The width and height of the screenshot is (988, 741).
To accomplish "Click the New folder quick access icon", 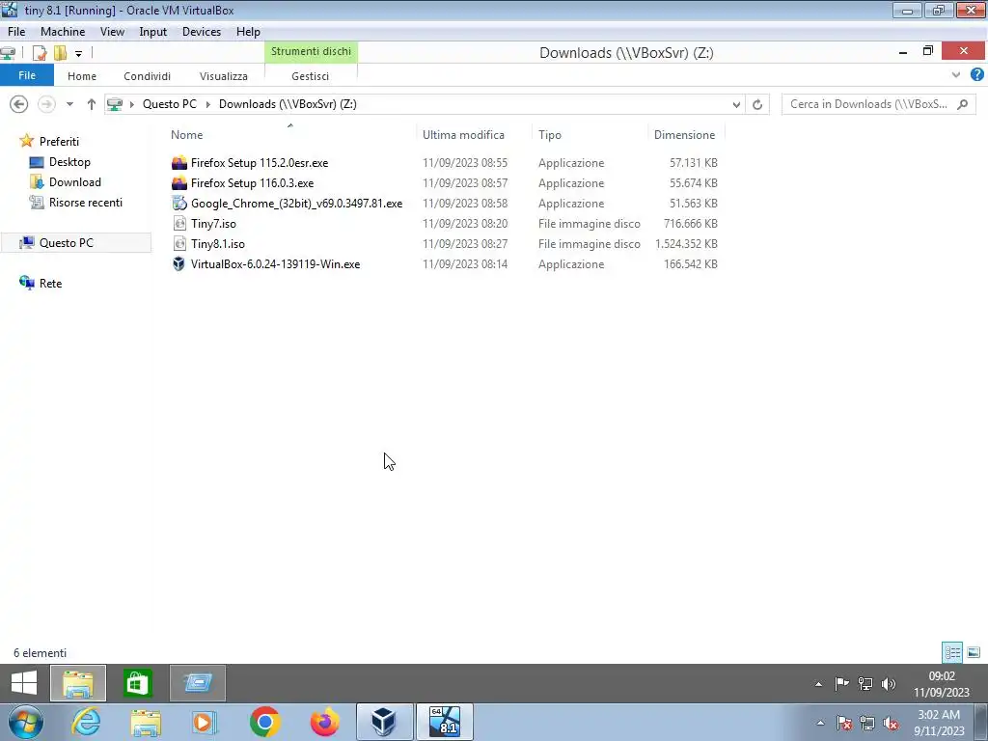I will click(x=60, y=53).
